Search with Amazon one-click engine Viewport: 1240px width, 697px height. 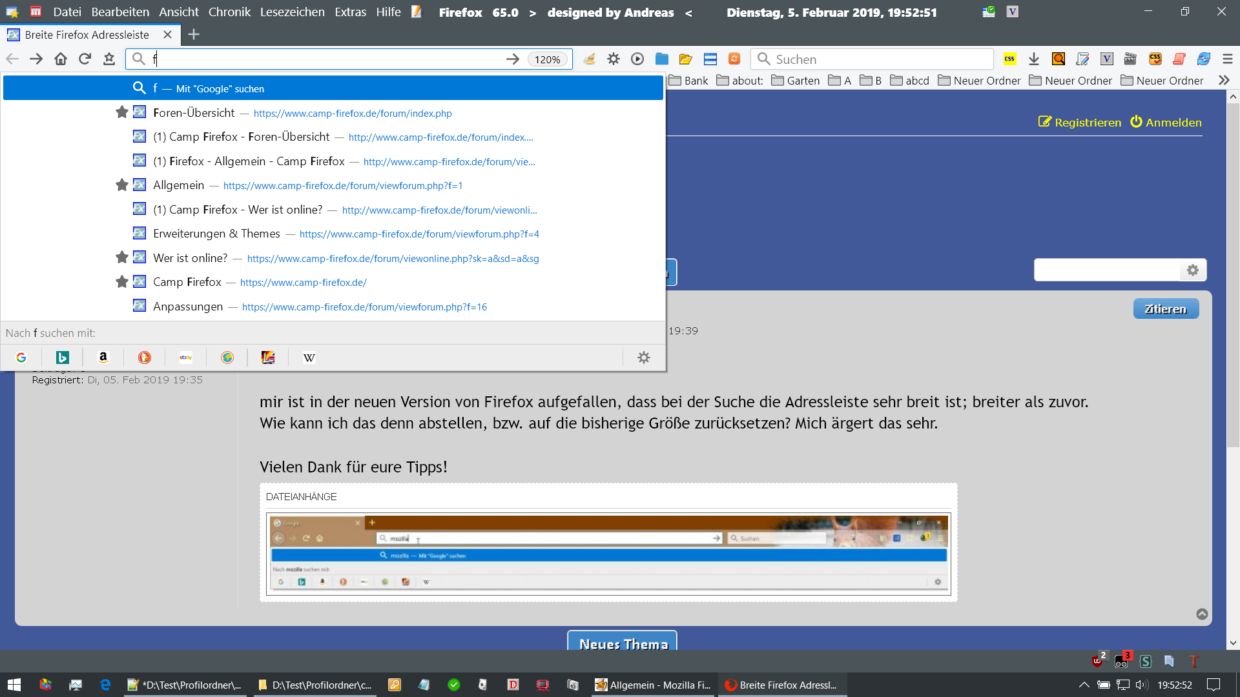(x=103, y=358)
